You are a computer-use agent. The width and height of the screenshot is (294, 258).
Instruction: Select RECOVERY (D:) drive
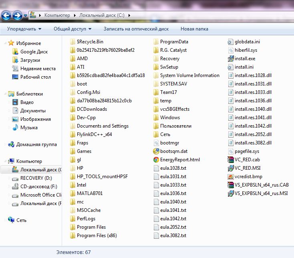pos(36,178)
